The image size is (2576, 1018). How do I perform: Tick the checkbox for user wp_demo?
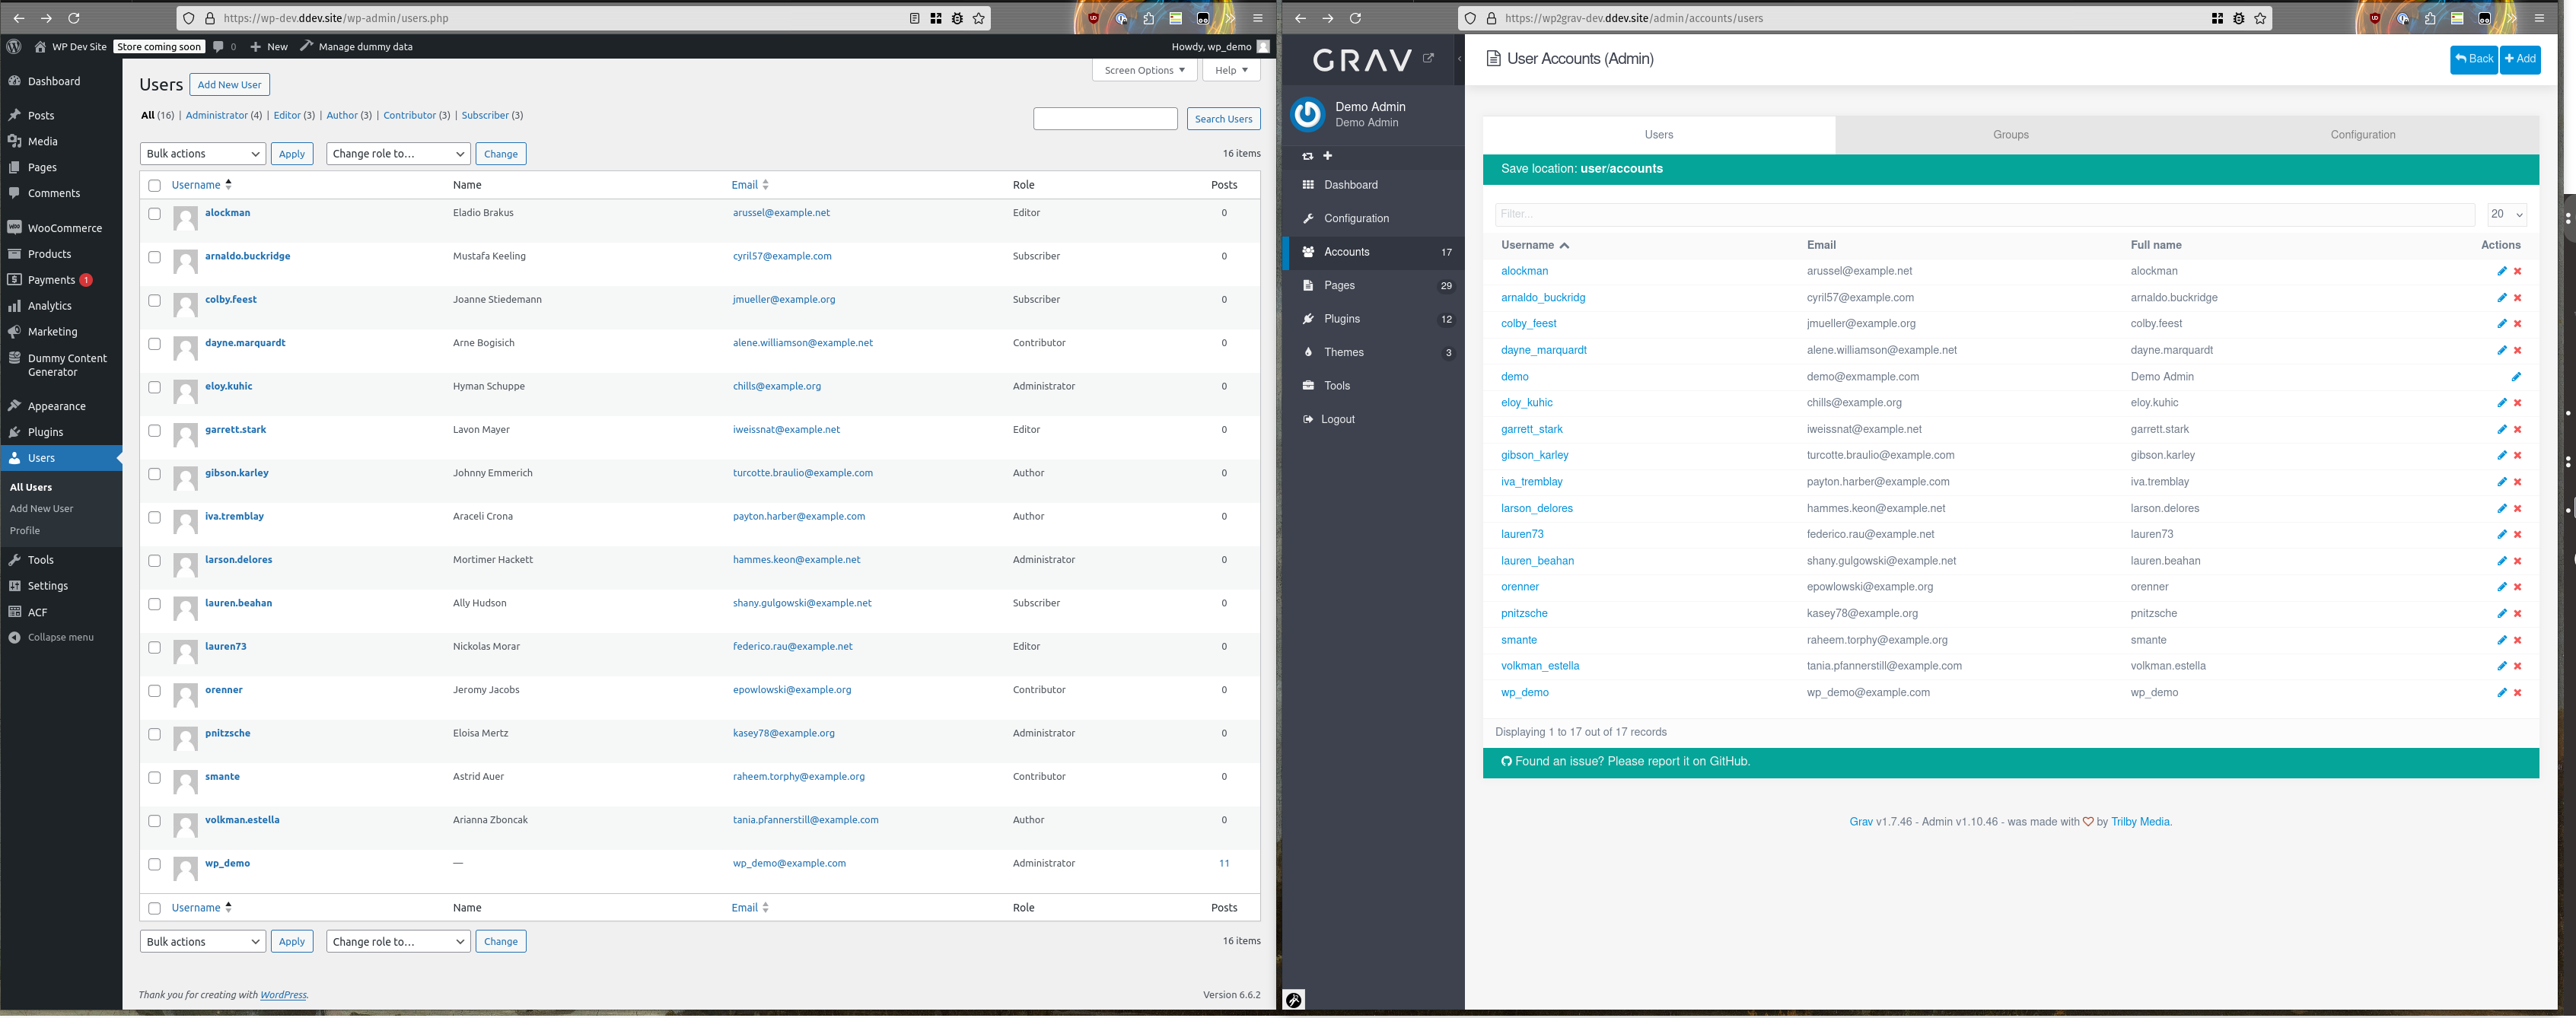click(154, 864)
